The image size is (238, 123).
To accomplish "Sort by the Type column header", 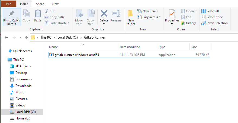I will coord(173,47).
